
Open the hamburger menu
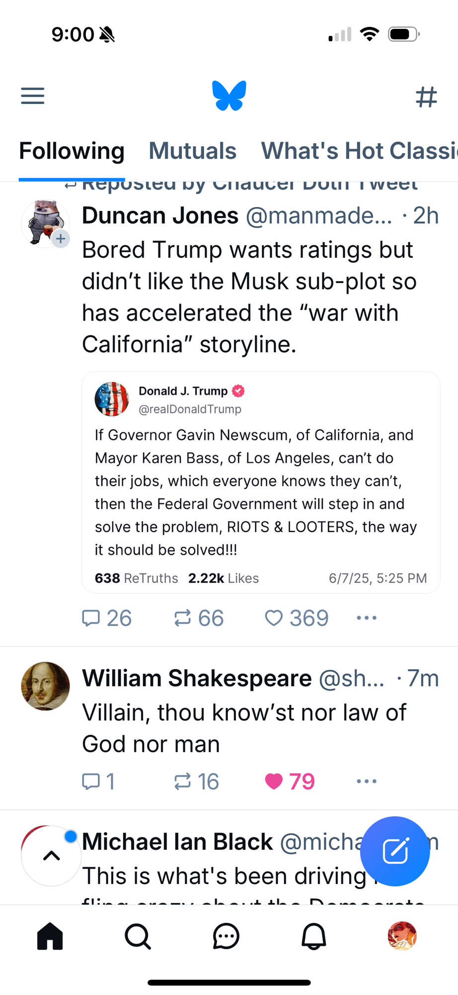point(33,96)
